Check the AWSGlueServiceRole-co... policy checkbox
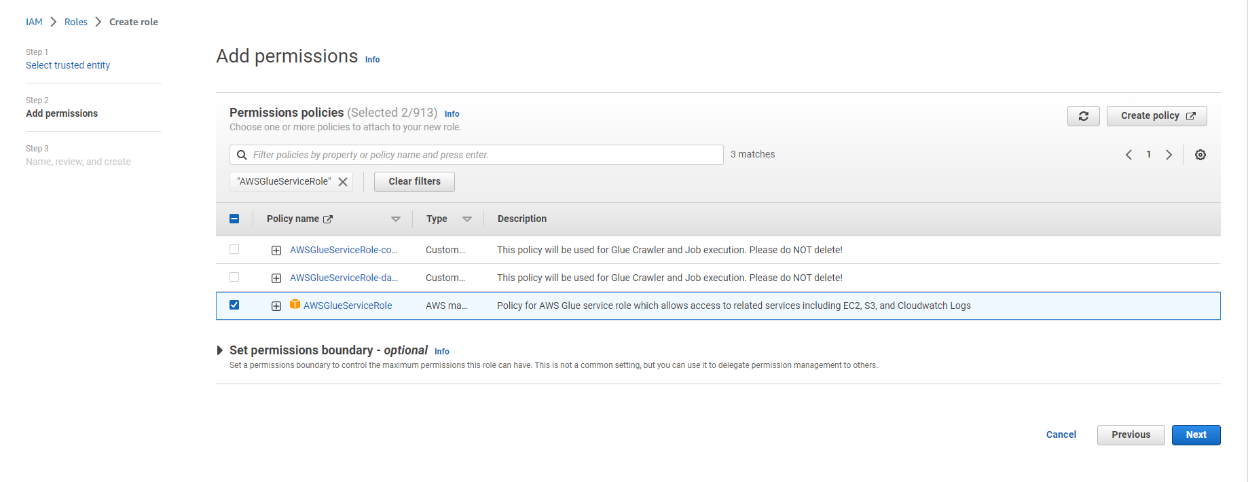1248x482 pixels. (x=234, y=249)
